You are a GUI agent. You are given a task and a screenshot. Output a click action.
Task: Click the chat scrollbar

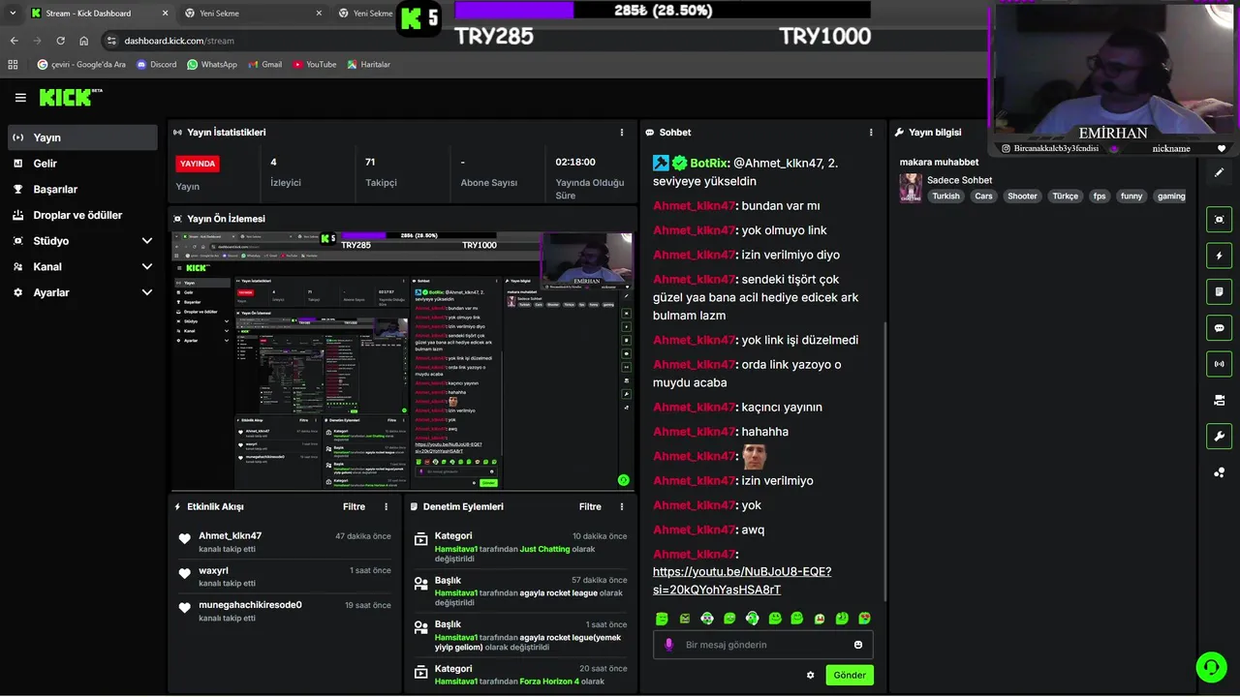tap(883, 460)
